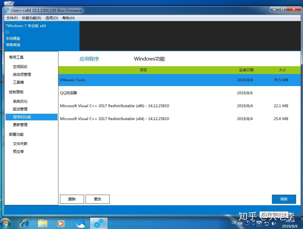Screen dimensions: 303x229
Task: Maximize the Dism++ window
Action: (282, 9)
